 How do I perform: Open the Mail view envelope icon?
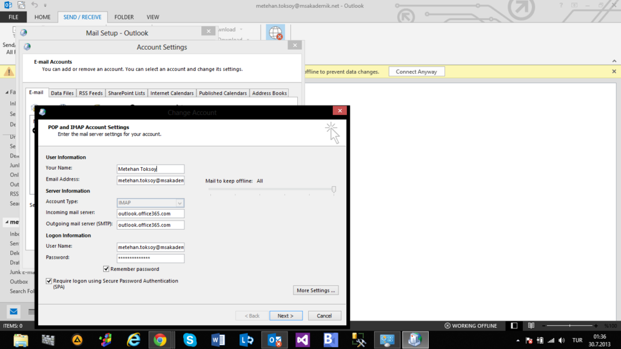(13, 311)
